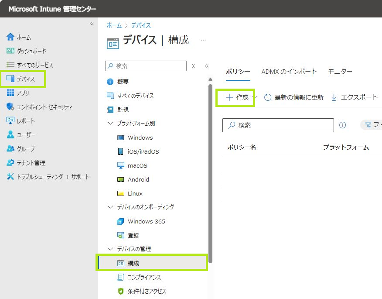Click the エクスポート export button

coord(354,97)
